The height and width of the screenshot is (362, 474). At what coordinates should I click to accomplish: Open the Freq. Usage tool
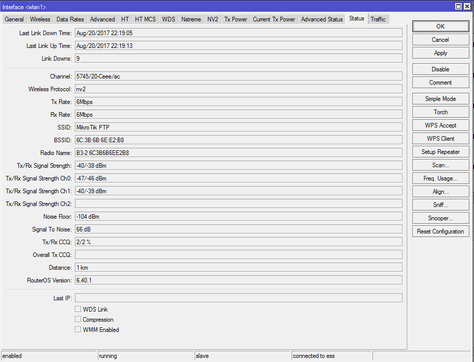pyautogui.click(x=440, y=178)
